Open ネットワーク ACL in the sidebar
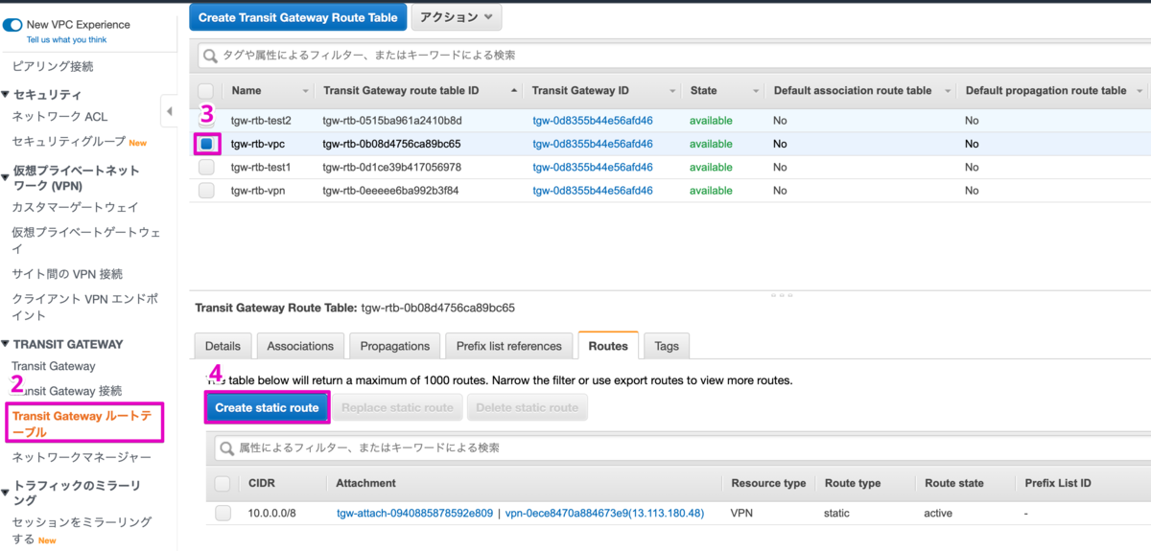 click(x=59, y=116)
